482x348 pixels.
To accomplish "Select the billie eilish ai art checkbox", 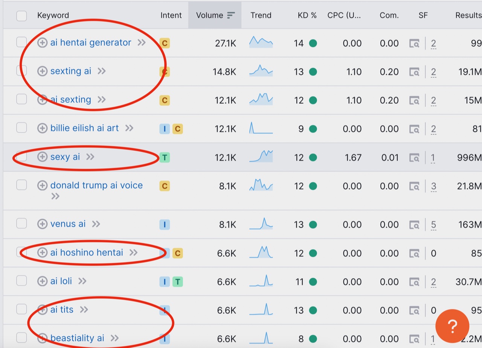I will pos(21,128).
